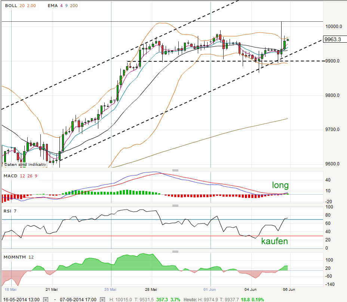Click the green 'kaufen' annotation text

point(274,241)
